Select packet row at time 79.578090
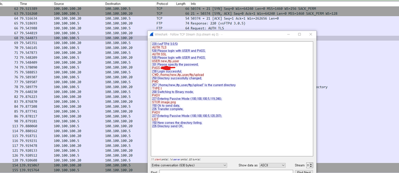 point(74,67)
